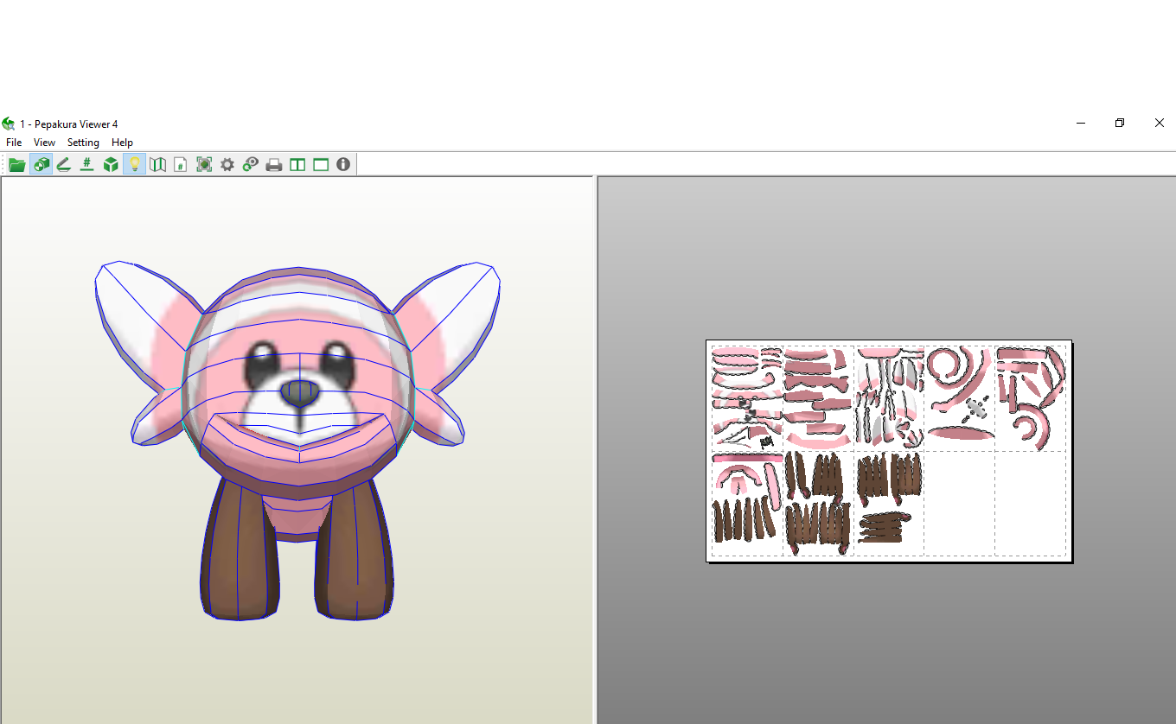
Task: Click the pencil edge-display toolbar icon
Action: pos(64,164)
